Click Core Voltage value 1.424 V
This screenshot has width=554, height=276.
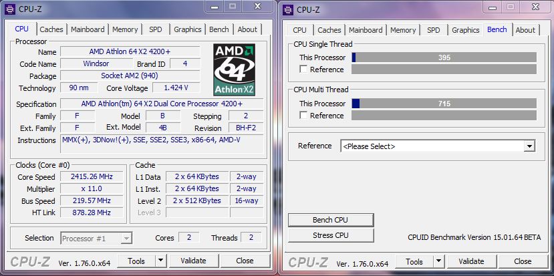coord(176,88)
